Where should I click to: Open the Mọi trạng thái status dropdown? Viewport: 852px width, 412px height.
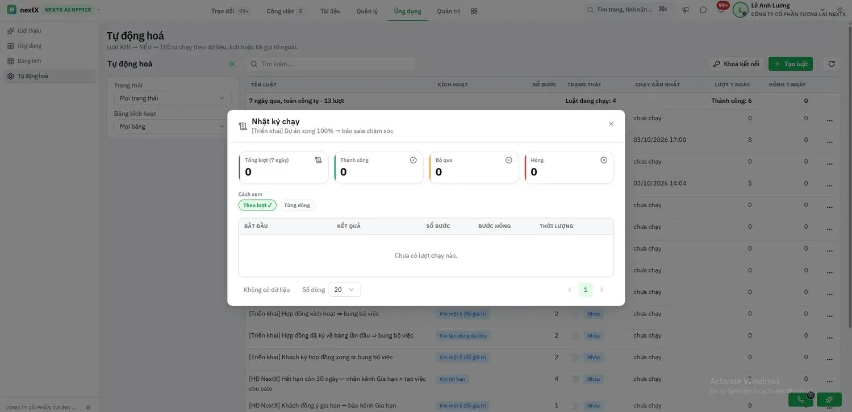pos(172,98)
